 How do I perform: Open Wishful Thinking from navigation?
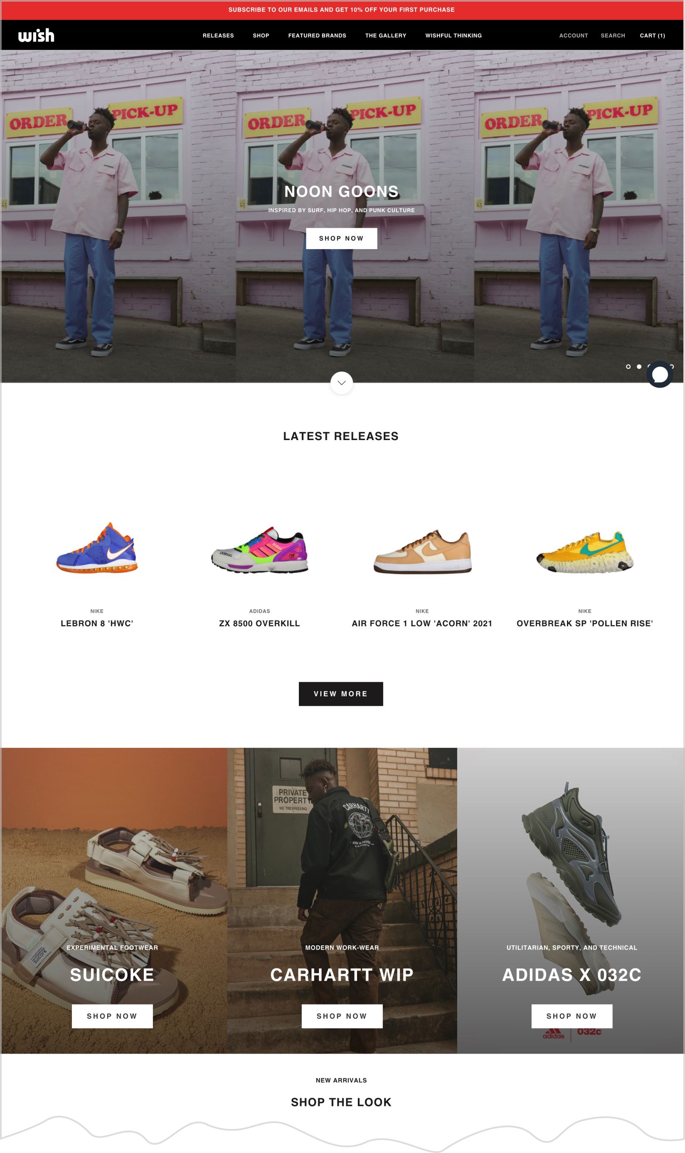453,36
